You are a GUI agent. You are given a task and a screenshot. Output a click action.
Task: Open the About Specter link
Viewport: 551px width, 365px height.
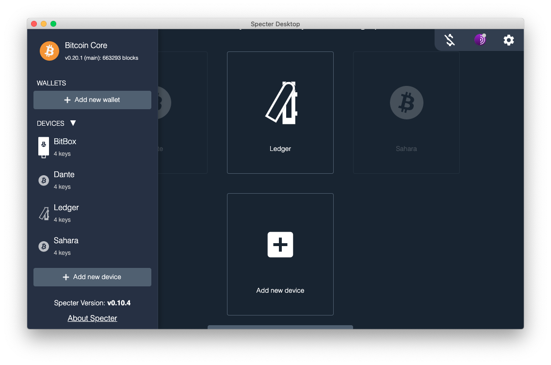[93, 318]
